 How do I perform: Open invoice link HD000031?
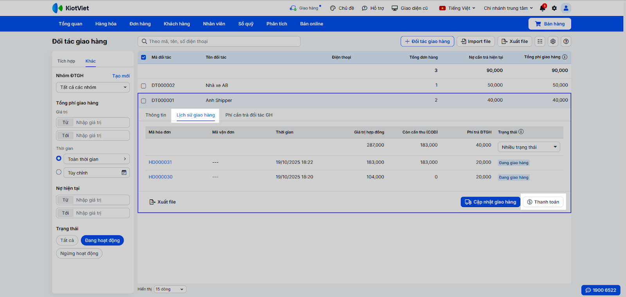click(x=160, y=162)
